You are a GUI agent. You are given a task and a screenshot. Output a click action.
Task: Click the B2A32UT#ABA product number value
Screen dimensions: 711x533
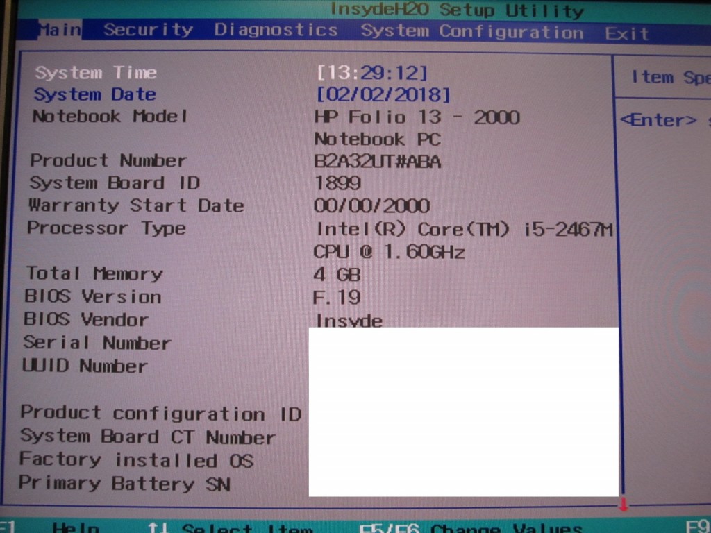pyautogui.click(x=377, y=162)
